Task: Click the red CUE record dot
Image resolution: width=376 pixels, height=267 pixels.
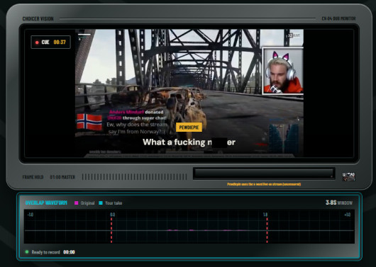Action: [x=37, y=42]
